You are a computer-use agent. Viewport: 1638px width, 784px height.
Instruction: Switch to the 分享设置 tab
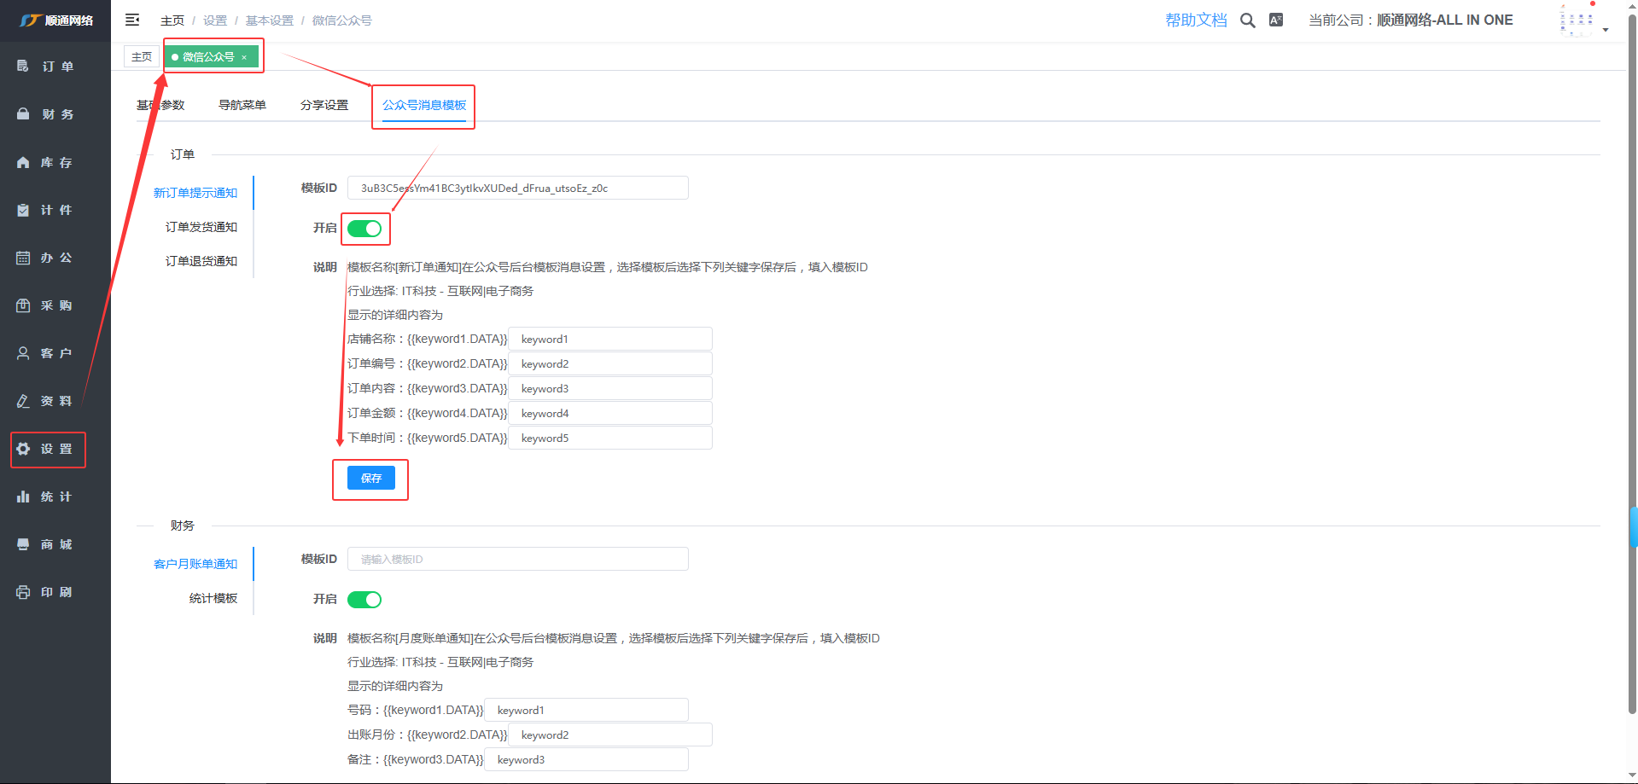tap(324, 105)
